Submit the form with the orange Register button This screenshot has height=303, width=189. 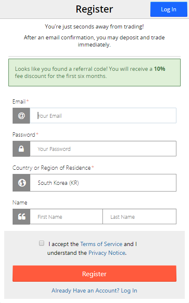tap(94, 274)
